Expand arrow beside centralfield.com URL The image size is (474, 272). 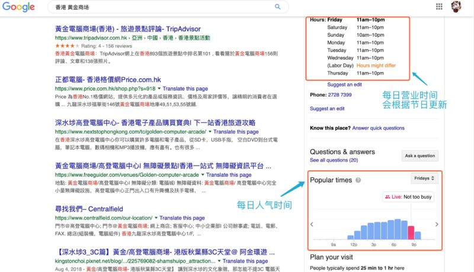click(156, 218)
